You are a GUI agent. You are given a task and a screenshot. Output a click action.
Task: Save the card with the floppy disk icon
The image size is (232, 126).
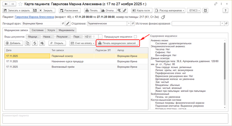pyautogui.click(x=35, y=10)
